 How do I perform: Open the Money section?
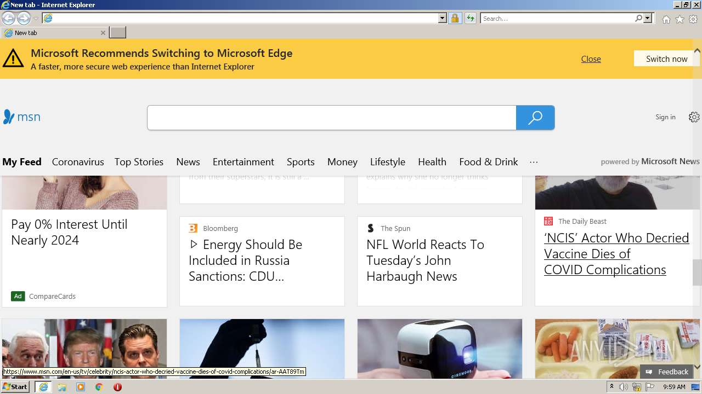pyautogui.click(x=342, y=162)
